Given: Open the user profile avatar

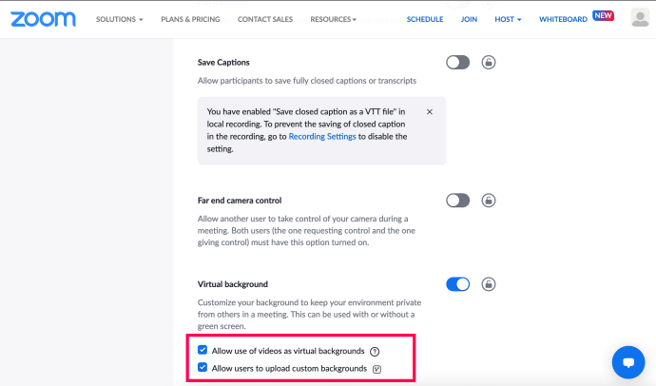Looking at the screenshot, I should (x=640, y=18).
